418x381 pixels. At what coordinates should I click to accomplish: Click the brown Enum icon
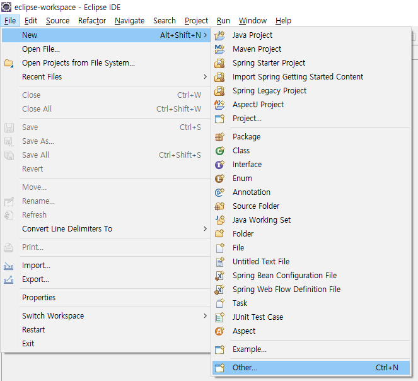coord(219,179)
